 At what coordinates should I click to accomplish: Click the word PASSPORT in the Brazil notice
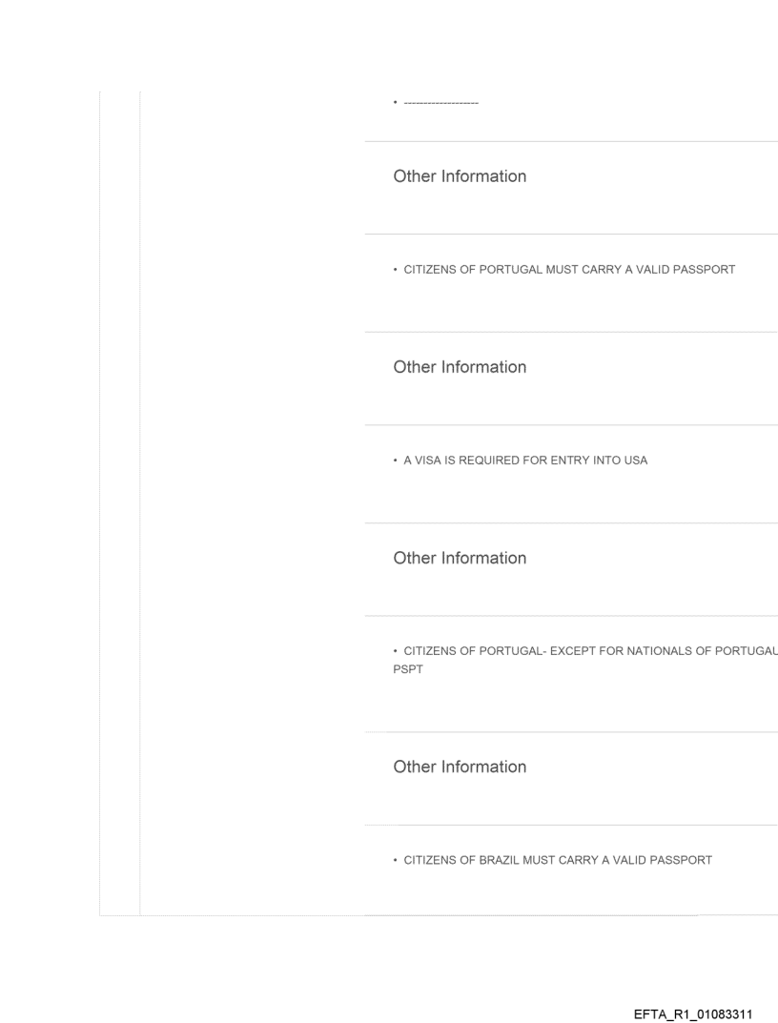coord(680,860)
